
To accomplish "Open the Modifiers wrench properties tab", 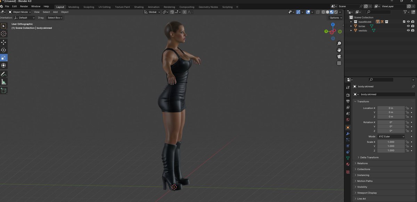I will (x=348, y=134).
